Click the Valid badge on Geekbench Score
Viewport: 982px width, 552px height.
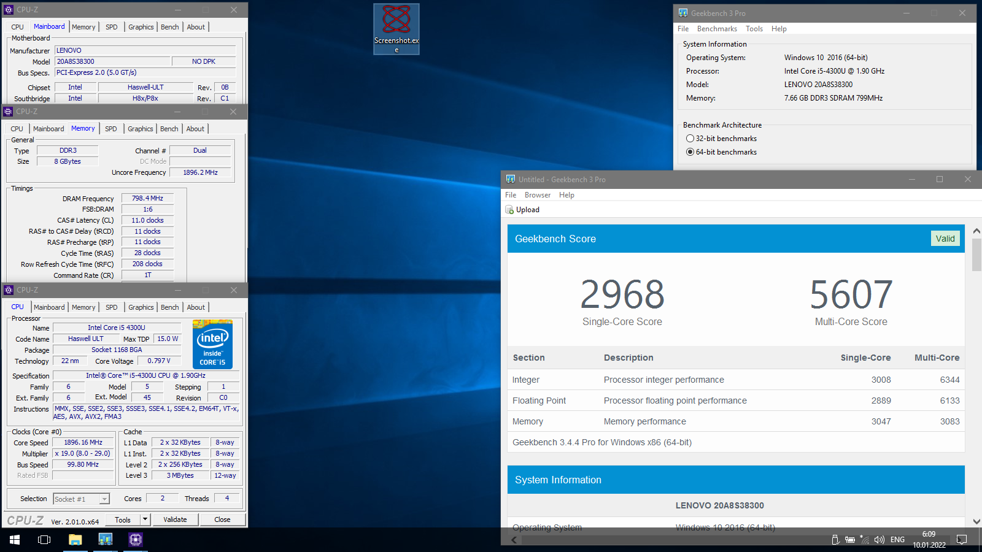pyautogui.click(x=945, y=239)
